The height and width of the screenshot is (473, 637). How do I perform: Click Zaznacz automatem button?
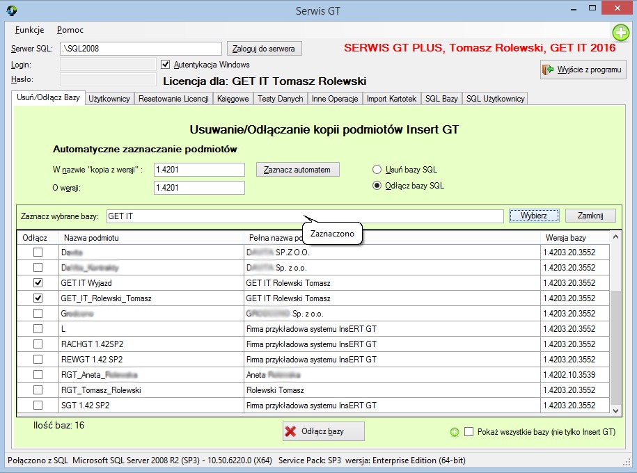point(297,170)
